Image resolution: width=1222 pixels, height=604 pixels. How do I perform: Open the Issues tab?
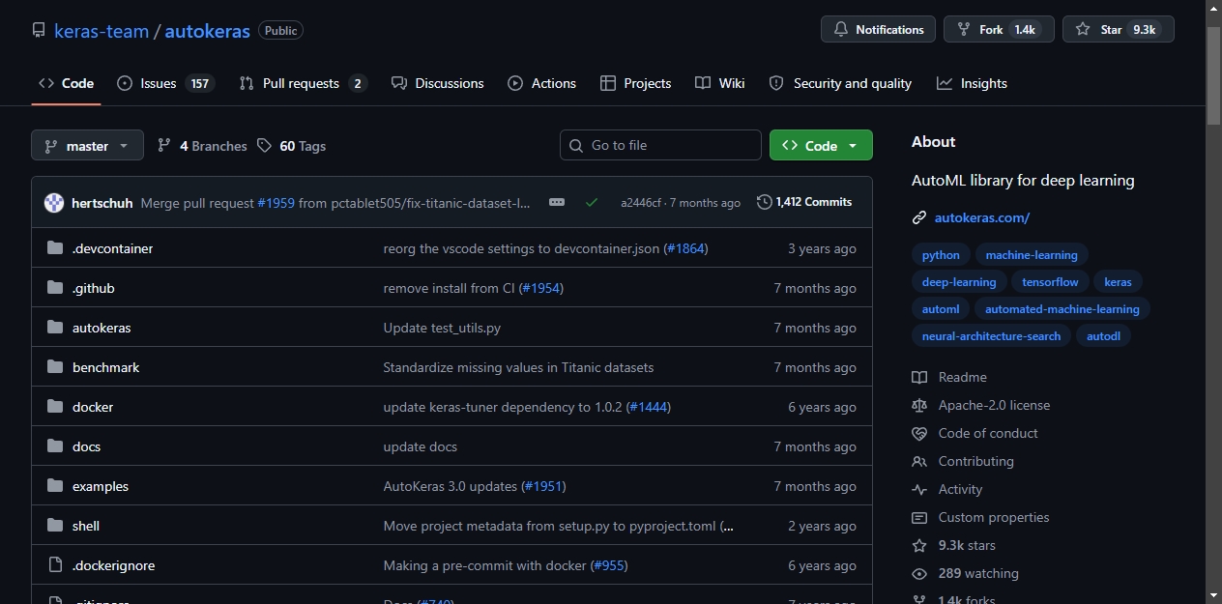(164, 83)
